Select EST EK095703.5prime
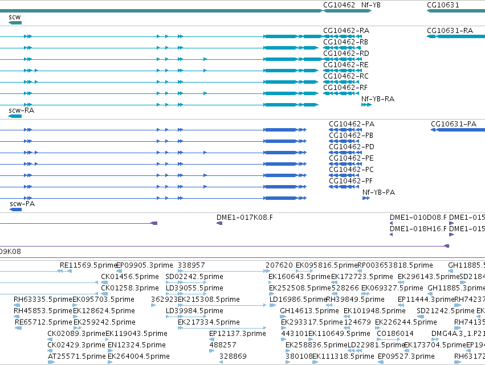The image size is (485, 365). pos(103,300)
